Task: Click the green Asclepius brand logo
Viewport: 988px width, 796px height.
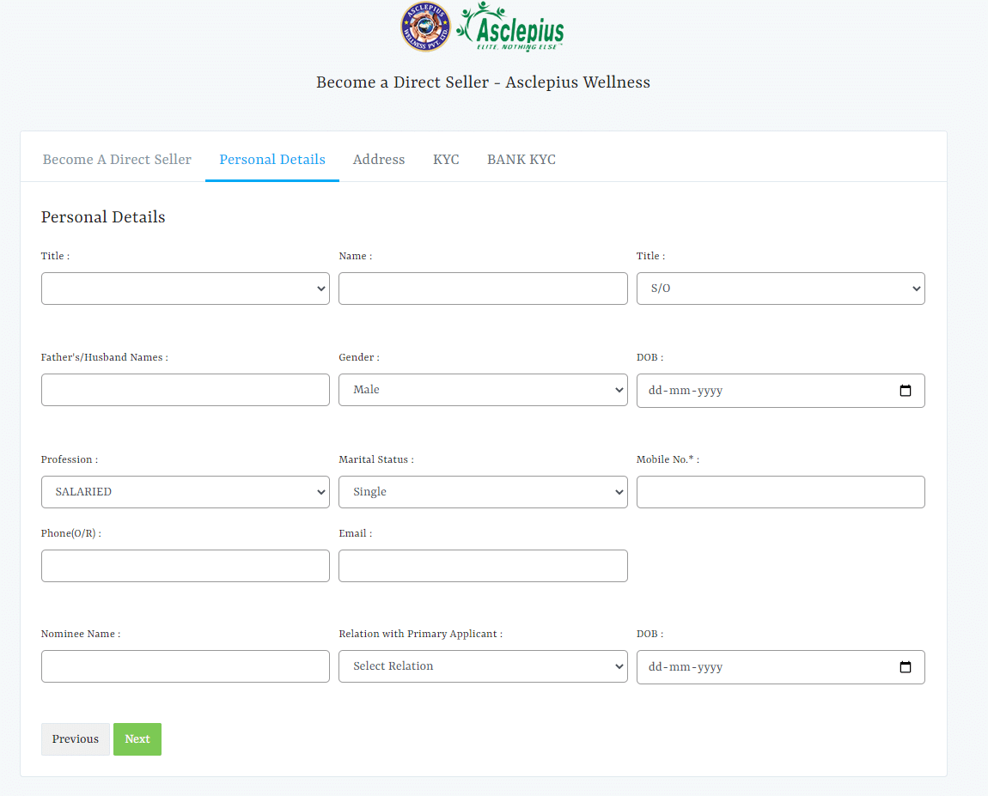Action: point(510,27)
